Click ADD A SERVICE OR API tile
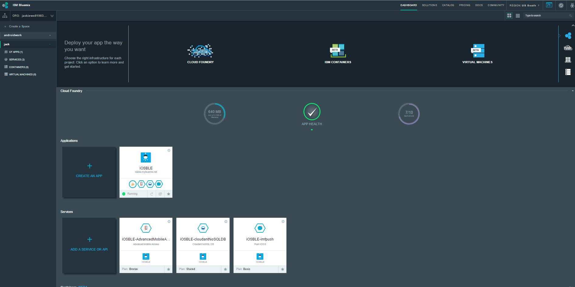 click(x=89, y=245)
